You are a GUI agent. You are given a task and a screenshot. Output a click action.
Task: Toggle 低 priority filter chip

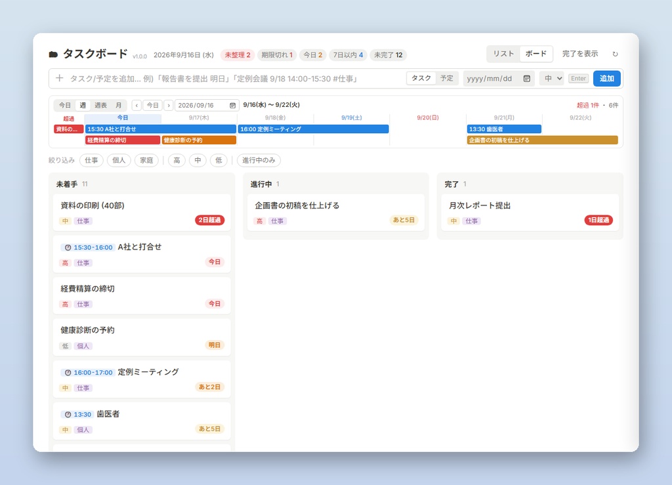[x=219, y=160]
